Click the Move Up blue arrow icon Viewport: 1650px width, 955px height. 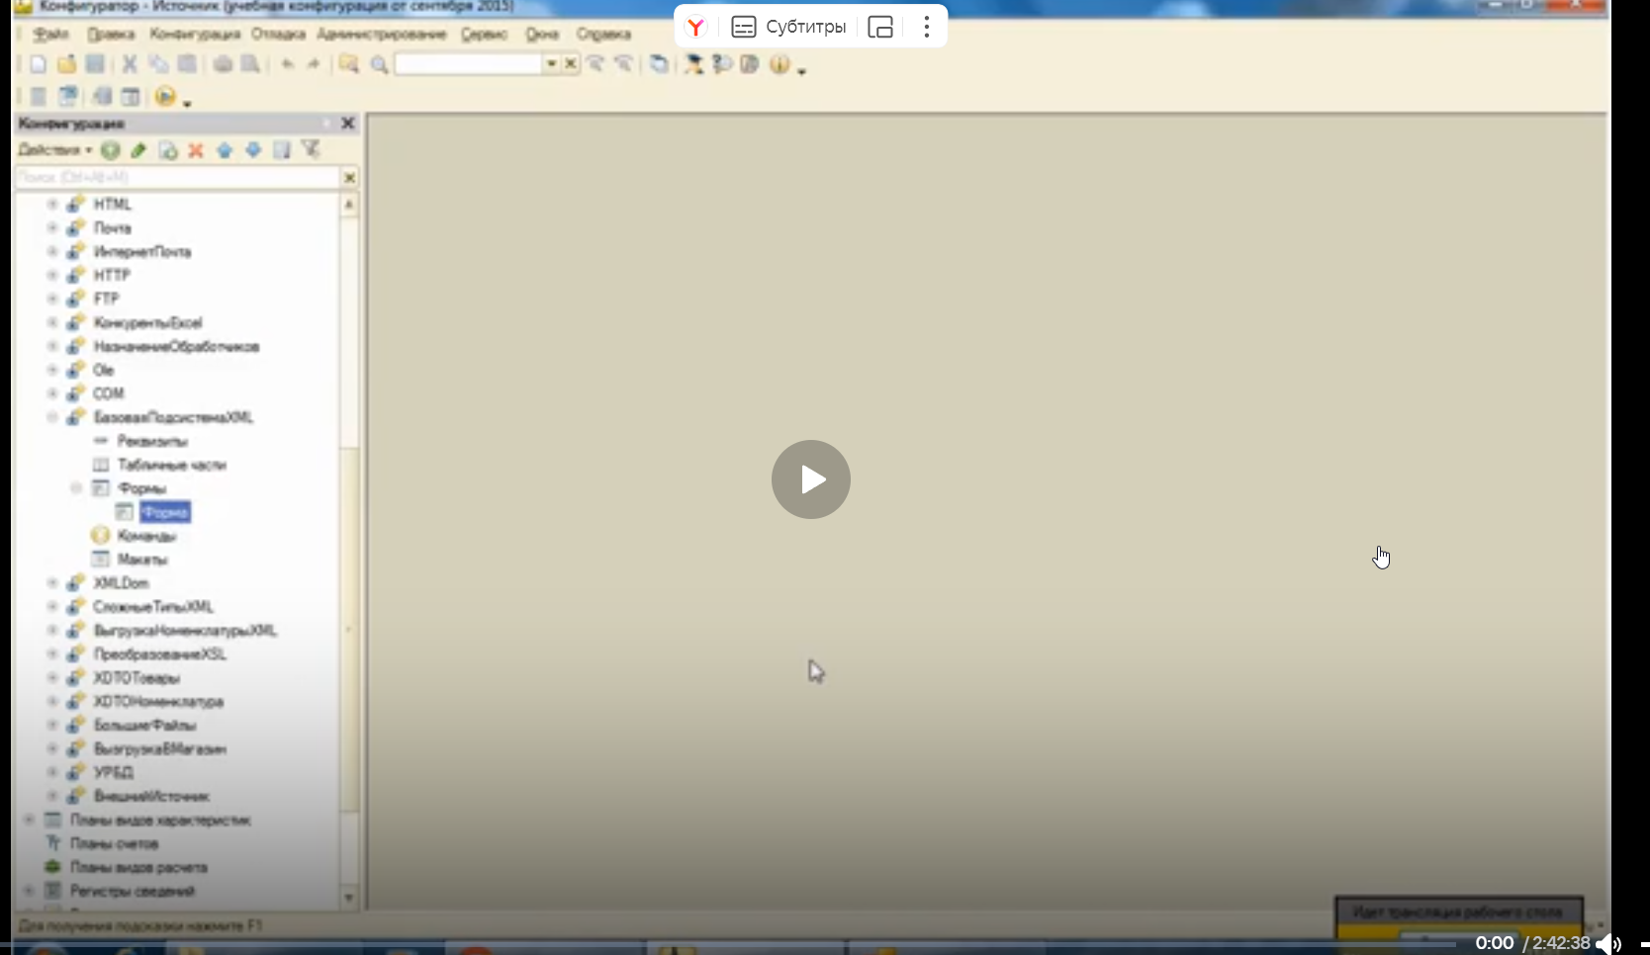(x=225, y=150)
